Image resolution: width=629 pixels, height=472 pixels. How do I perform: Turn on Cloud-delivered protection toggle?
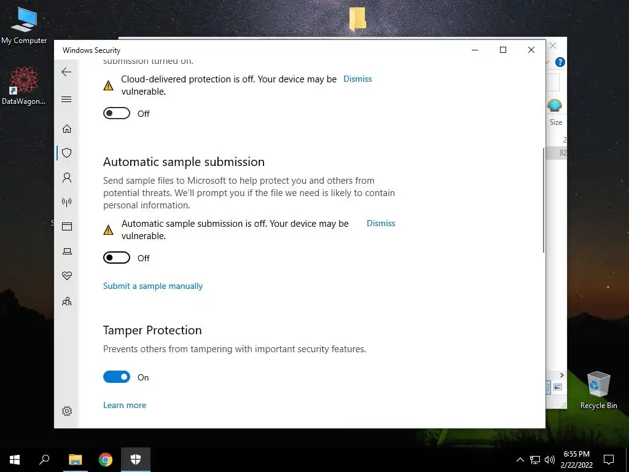[x=116, y=113]
